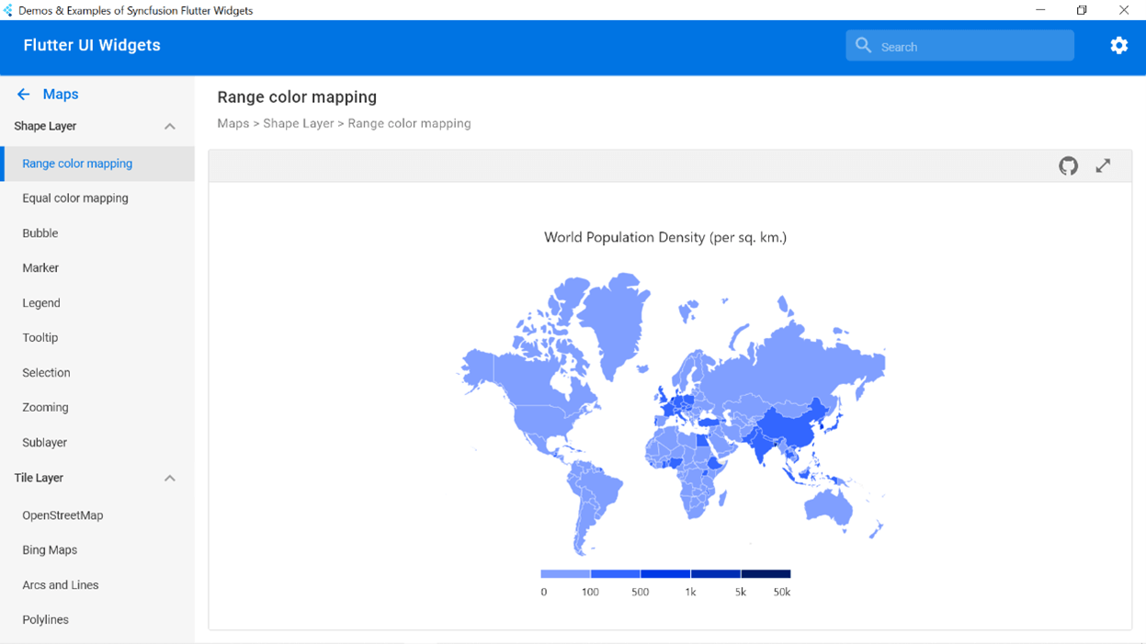Screen dimensions: 1146x644
Task: Open the GitHub source code icon
Action: pos(1068,166)
